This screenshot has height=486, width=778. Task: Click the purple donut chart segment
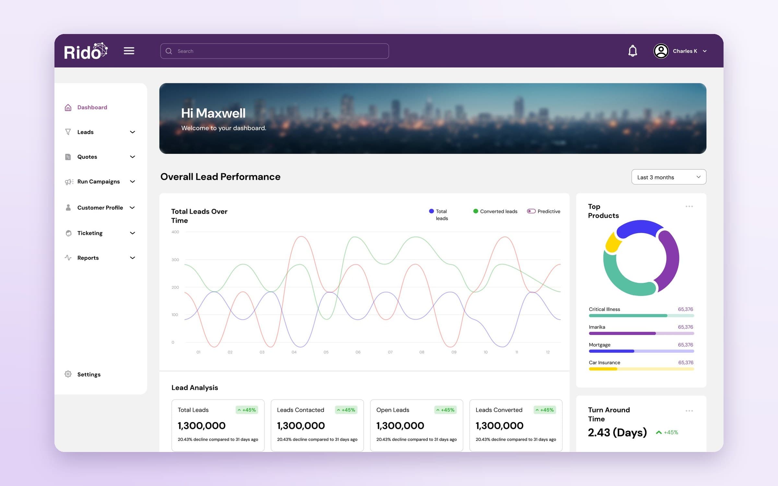coord(672,259)
